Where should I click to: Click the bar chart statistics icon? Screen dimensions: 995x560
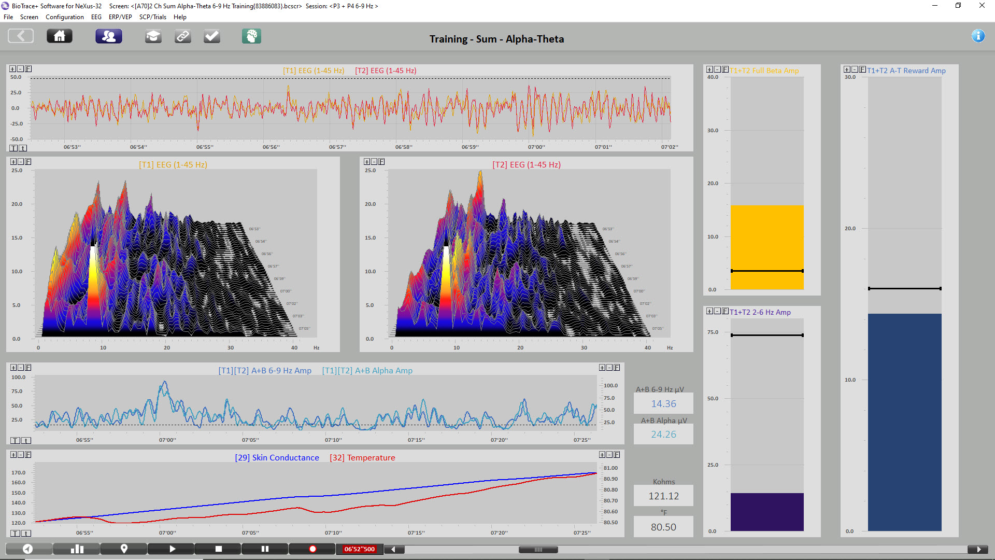(x=77, y=549)
